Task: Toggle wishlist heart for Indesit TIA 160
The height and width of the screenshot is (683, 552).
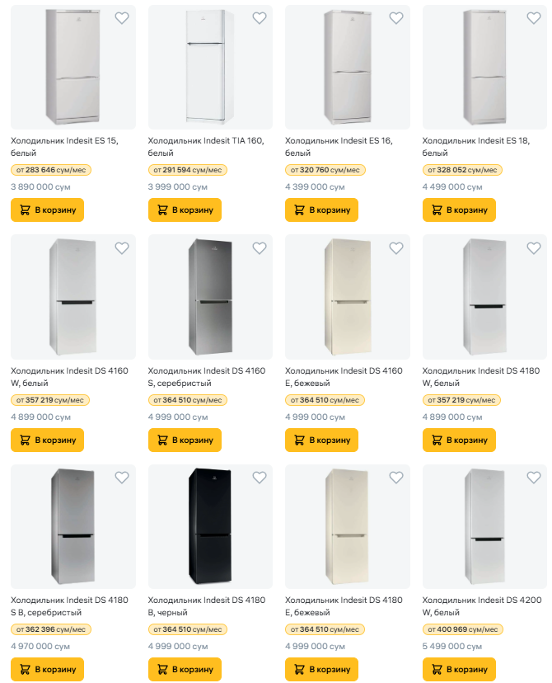Action: [x=259, y=18]
